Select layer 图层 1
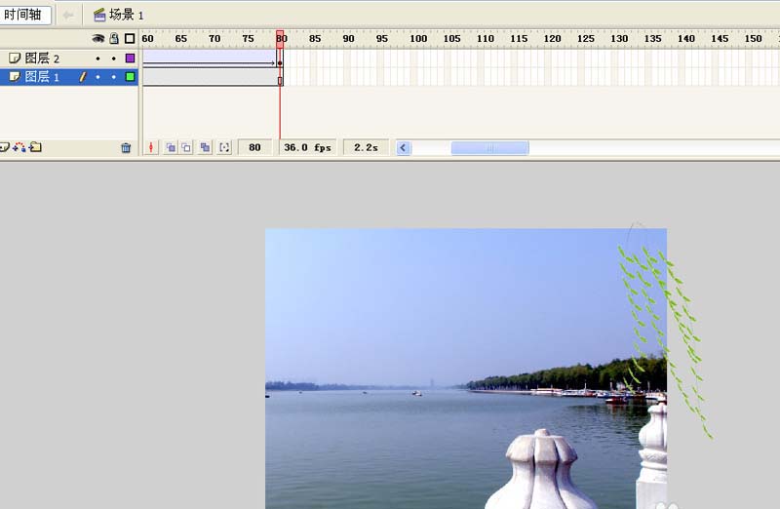 (x=69, y=77)
